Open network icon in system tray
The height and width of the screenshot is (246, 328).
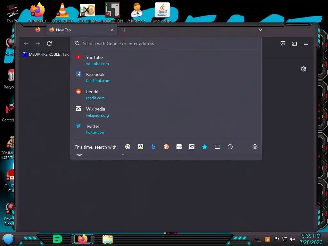click(284, 239)
